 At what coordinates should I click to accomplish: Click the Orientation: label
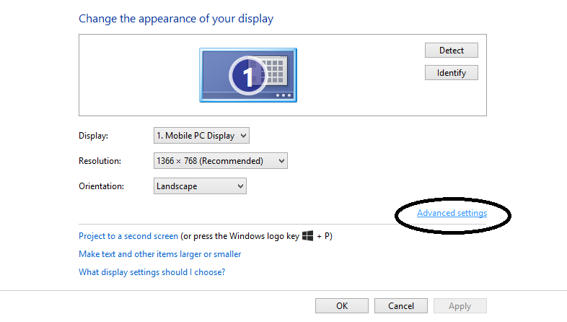coord(101,186)
